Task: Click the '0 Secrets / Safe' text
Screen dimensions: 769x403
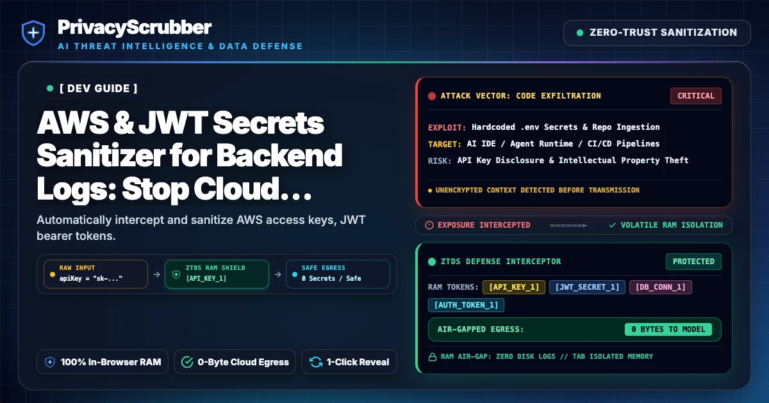Action: tap(331, 279)
